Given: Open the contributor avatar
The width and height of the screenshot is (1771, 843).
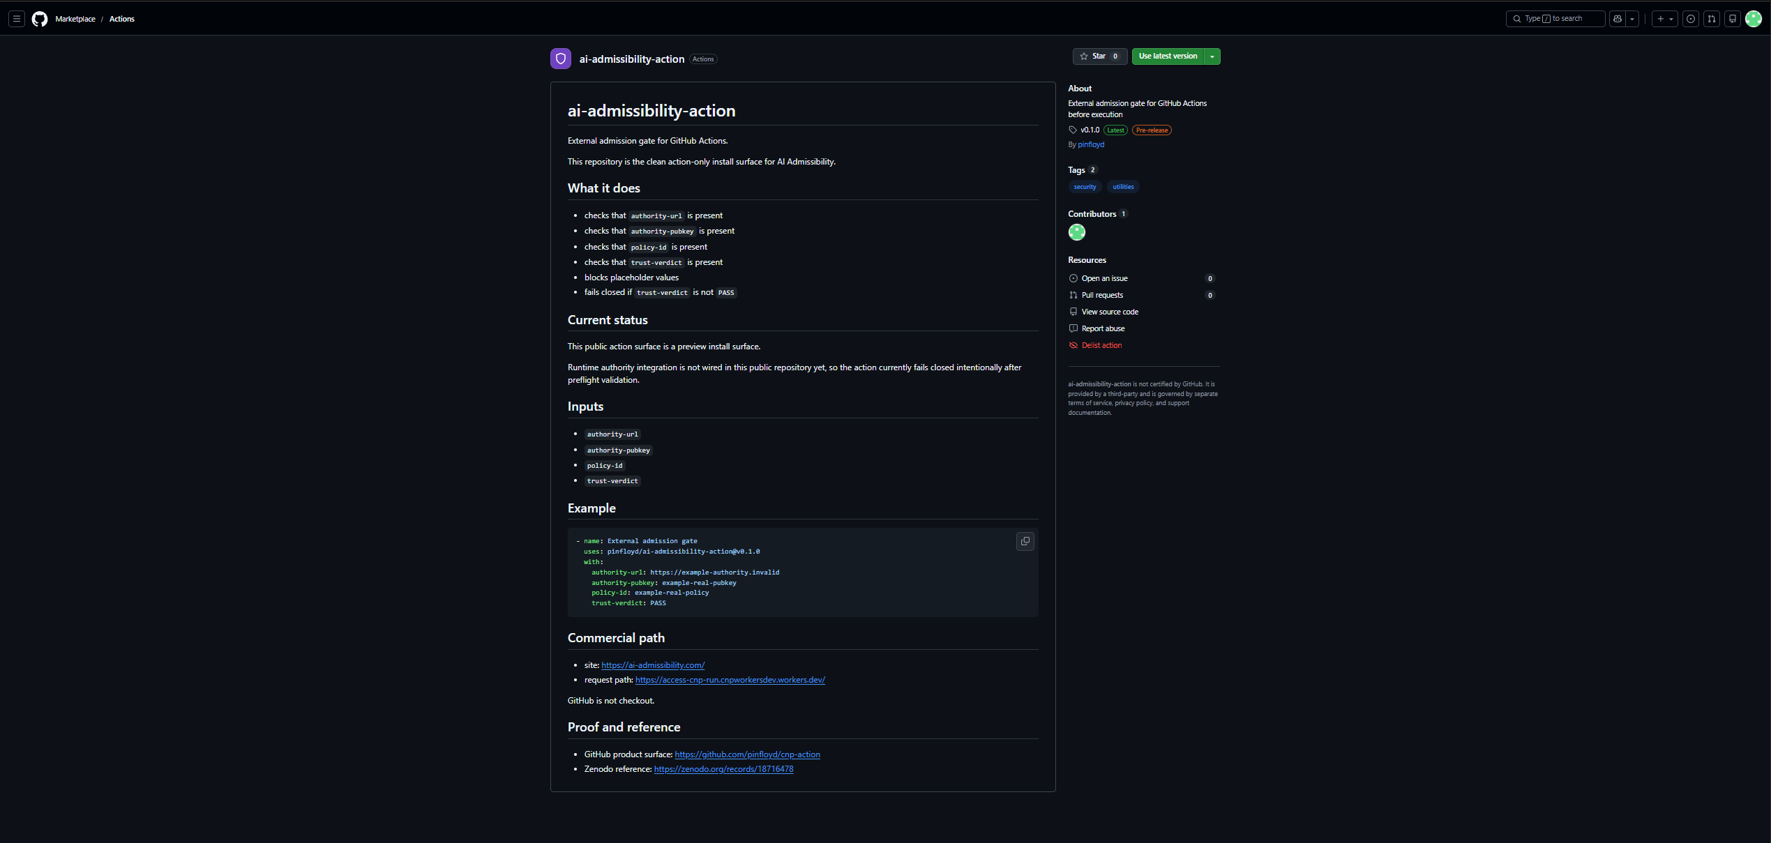Looking at the screenshot, I should 1077,232.
